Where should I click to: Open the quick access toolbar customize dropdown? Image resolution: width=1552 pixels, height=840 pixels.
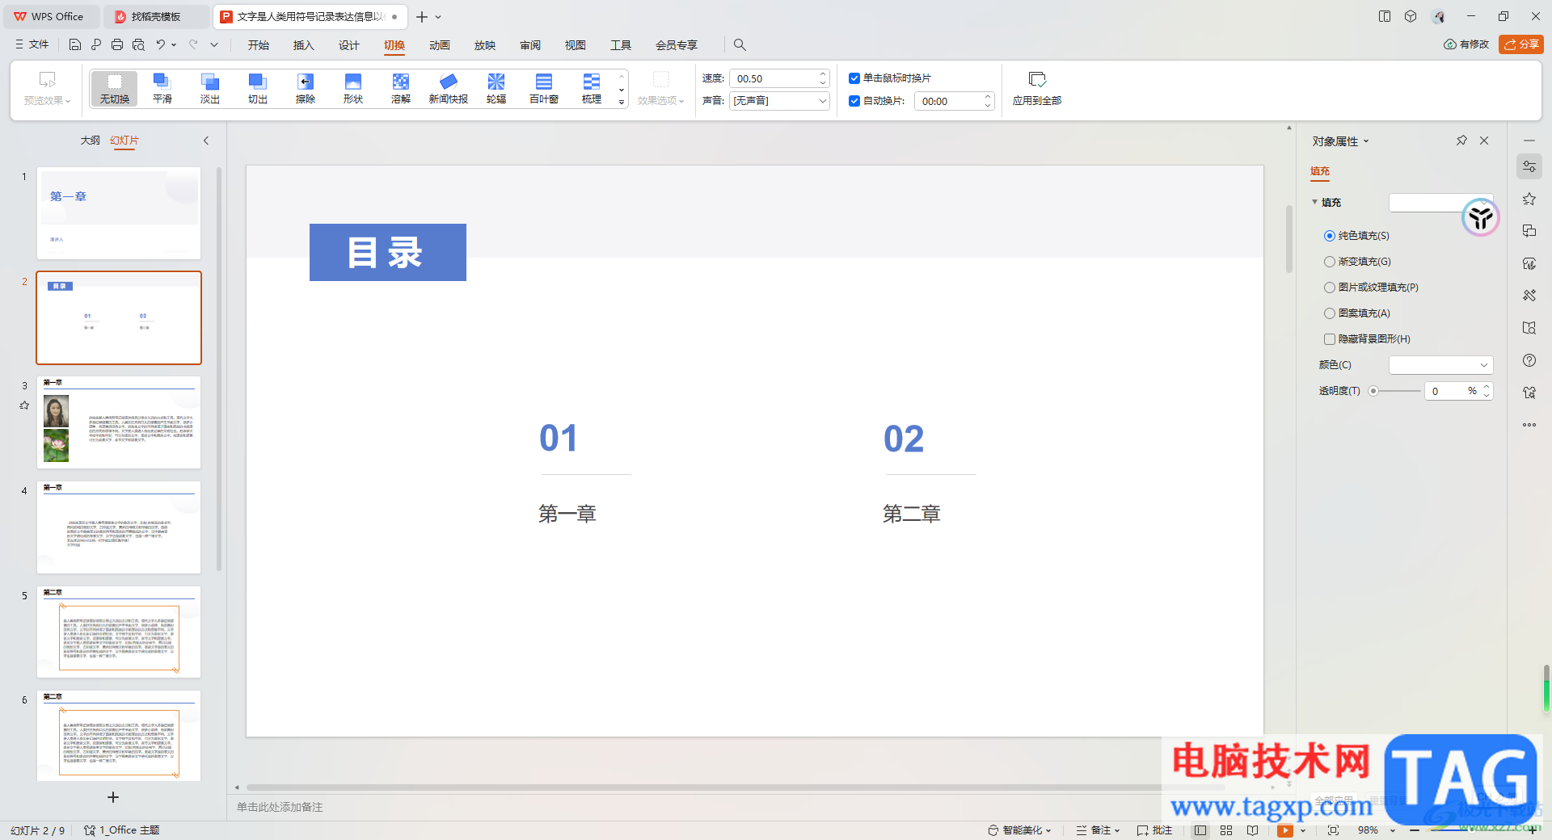[214, 44]
